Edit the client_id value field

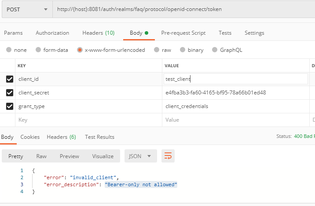[235, 79]
